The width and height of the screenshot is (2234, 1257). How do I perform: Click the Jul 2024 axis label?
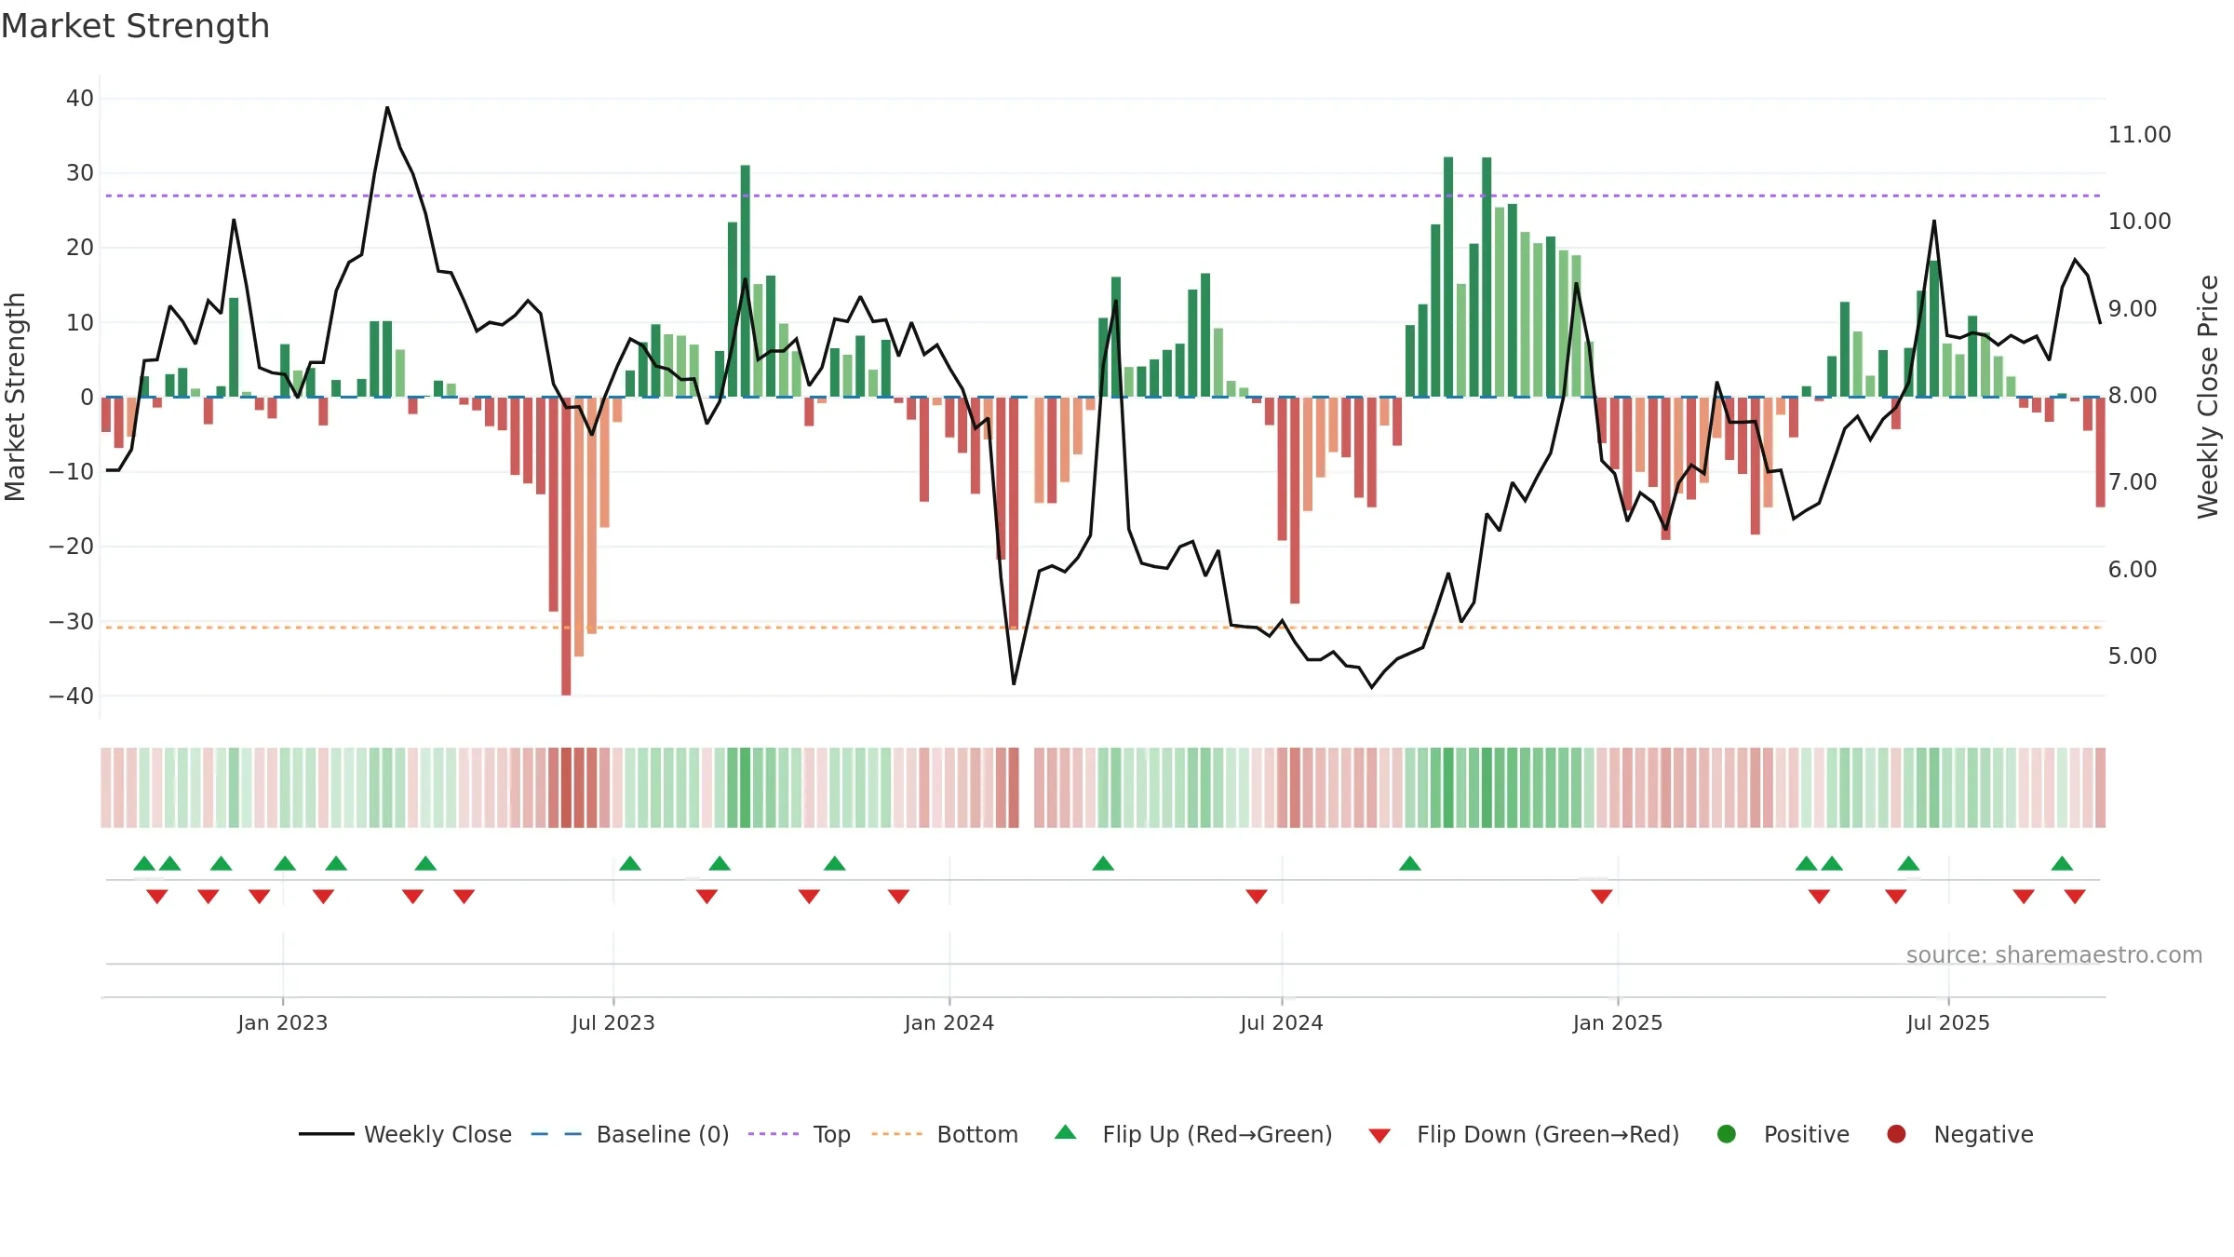1281,1022
